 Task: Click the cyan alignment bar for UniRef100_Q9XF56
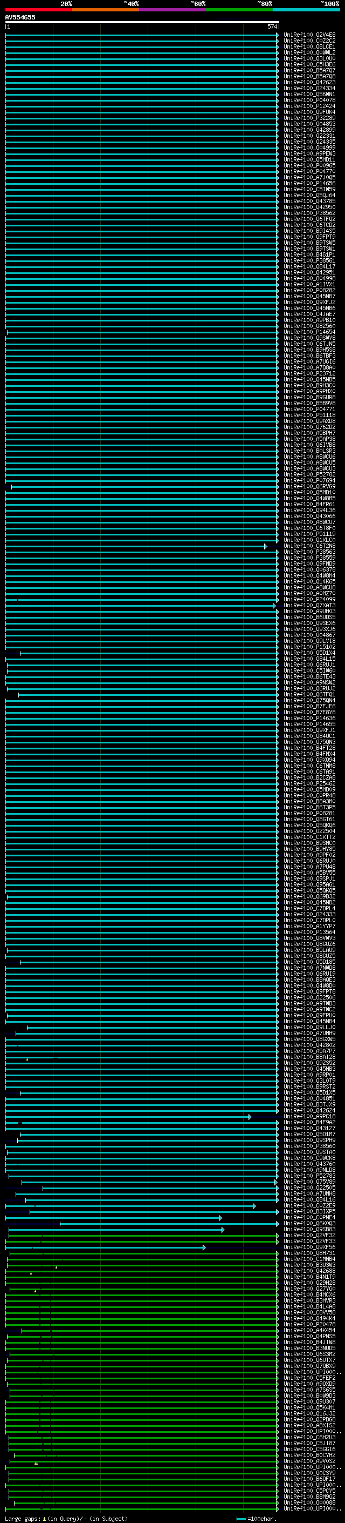coord(106,1247)
